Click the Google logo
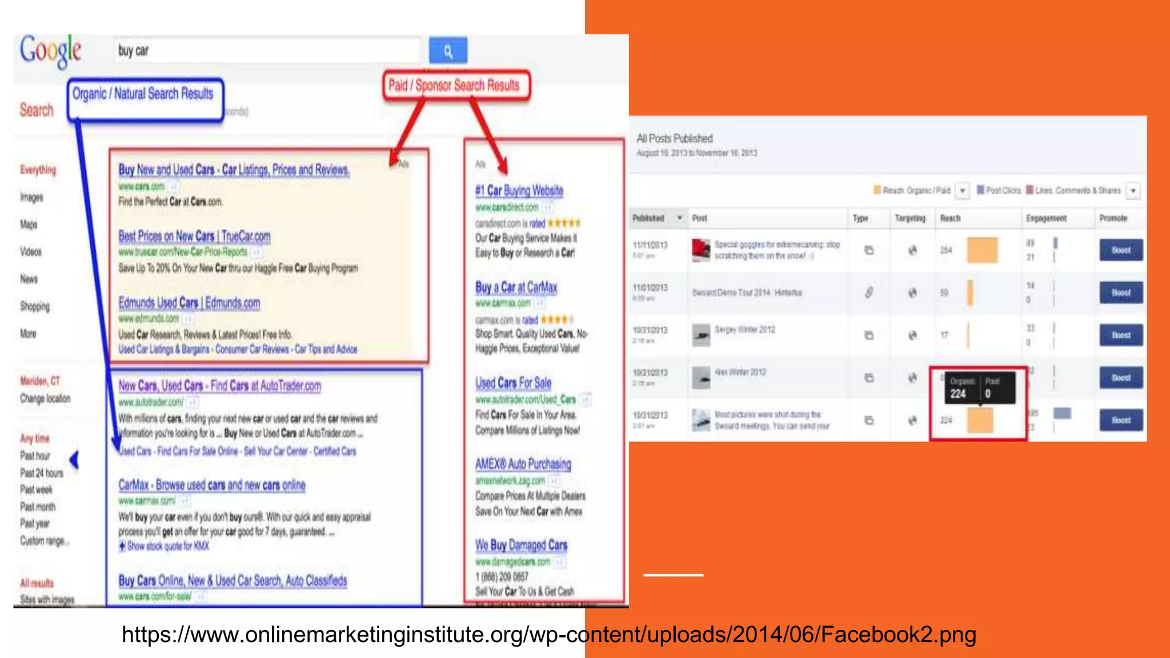 pos(51,51)
